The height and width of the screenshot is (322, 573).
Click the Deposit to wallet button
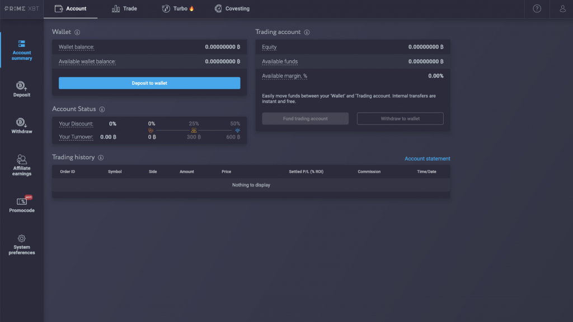(149, 83)
